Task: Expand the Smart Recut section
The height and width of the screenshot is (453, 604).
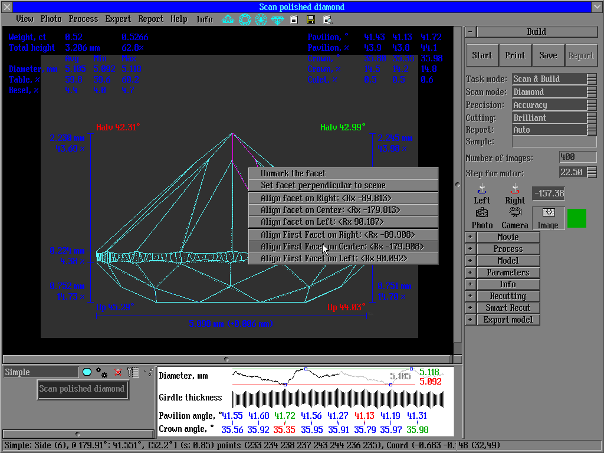Action: point(470,308)
